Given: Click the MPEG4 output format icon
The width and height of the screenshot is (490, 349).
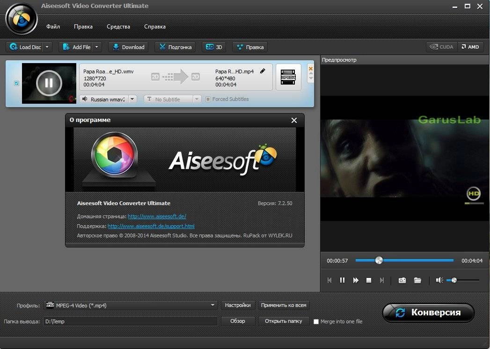Looking at the screenshot, I should pos(288,77).
